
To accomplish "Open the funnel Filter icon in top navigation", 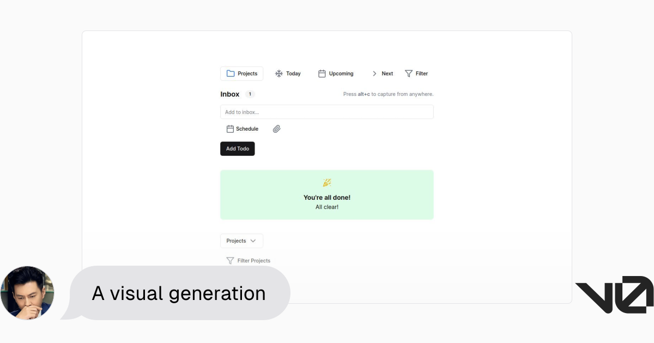I will (x=409, y=73).
